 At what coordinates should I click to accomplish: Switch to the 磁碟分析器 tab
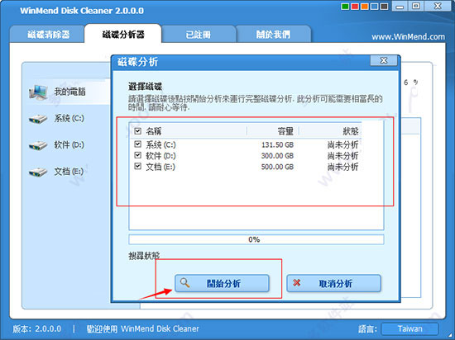123,35
